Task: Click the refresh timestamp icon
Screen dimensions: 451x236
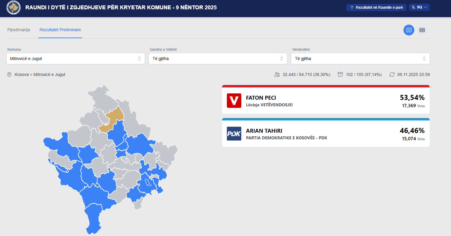Action: point(392,74)
